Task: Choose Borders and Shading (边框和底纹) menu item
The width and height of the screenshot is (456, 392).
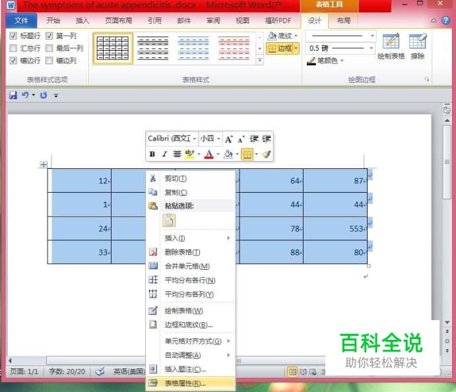Action: pyautogui.click(x=191, y=325)
